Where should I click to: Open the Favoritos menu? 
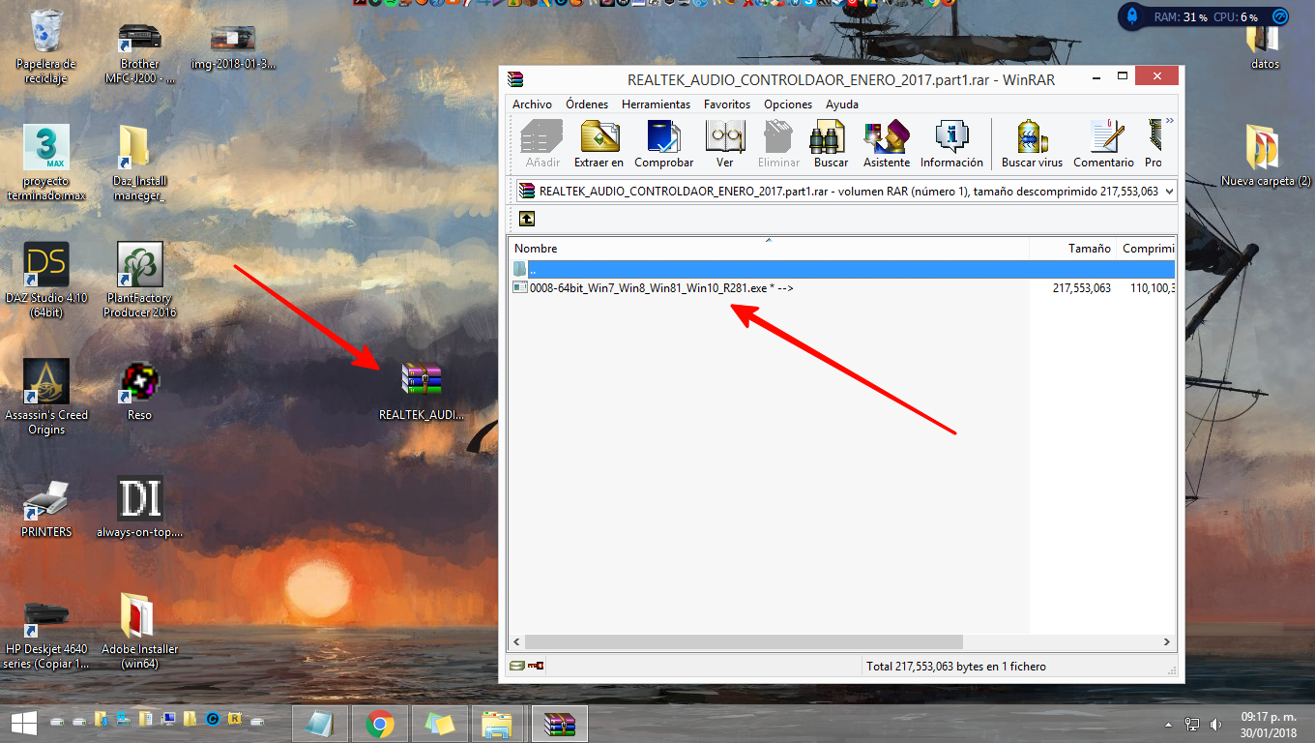(727, 104)
